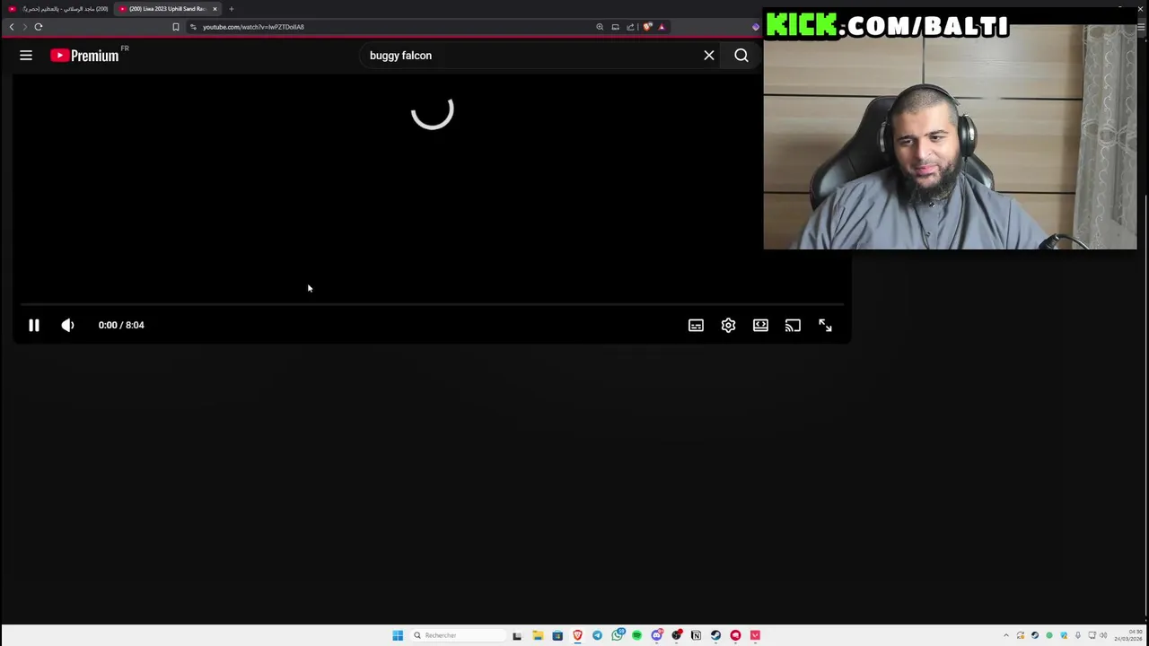The width and height of the screenshot is (1149, 646).
Task: Open Discord from the taskbar
Action: pyautogui.click(x=657, y=635)
